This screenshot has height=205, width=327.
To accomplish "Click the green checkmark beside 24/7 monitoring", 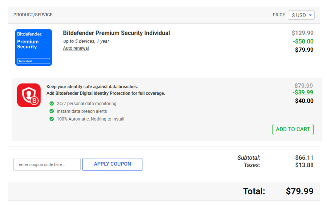I will [52, 104].
